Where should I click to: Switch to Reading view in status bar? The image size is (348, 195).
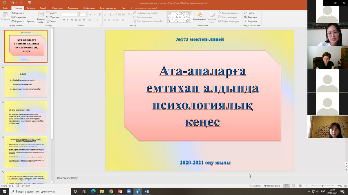click(x=300, y=186)
